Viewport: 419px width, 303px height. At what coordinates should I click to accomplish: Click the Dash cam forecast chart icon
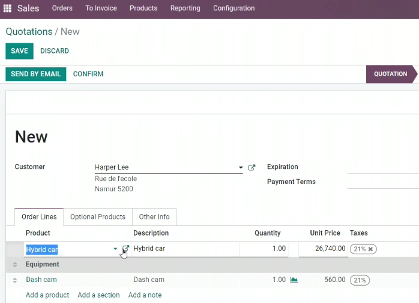click(x=294, y=280)
